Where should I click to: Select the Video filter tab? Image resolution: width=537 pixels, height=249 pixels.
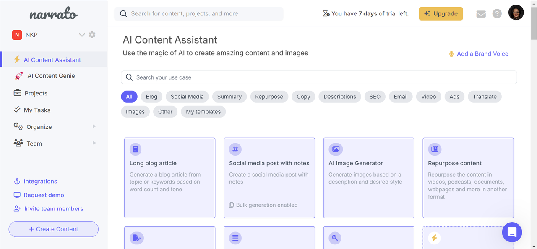428,97
